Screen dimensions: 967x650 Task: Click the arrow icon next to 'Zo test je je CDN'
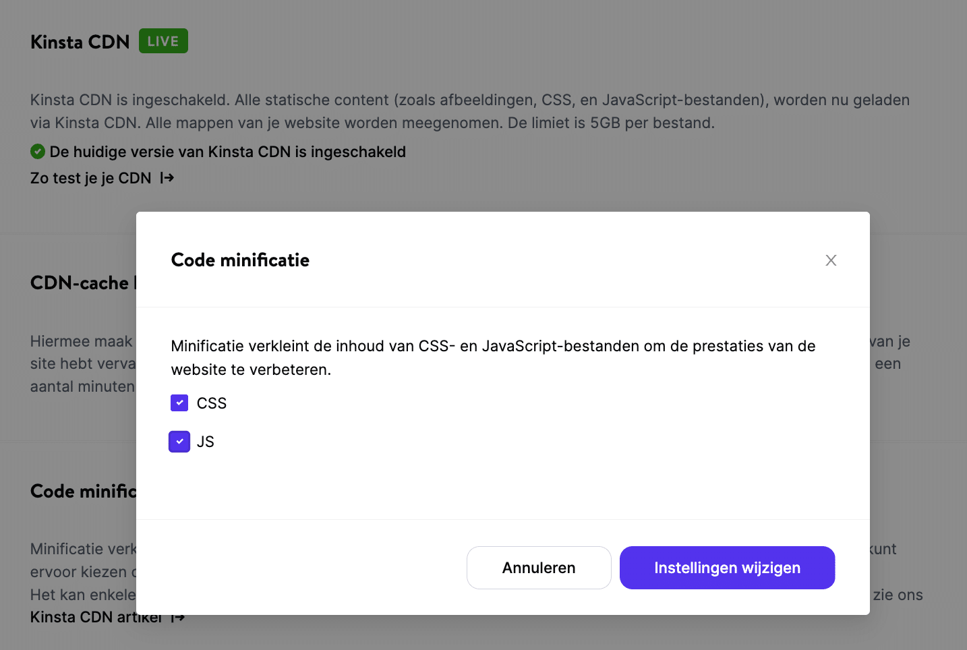167,177
